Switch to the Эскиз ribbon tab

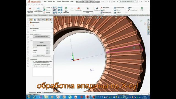pyautogui.click(x=36, y=15)
